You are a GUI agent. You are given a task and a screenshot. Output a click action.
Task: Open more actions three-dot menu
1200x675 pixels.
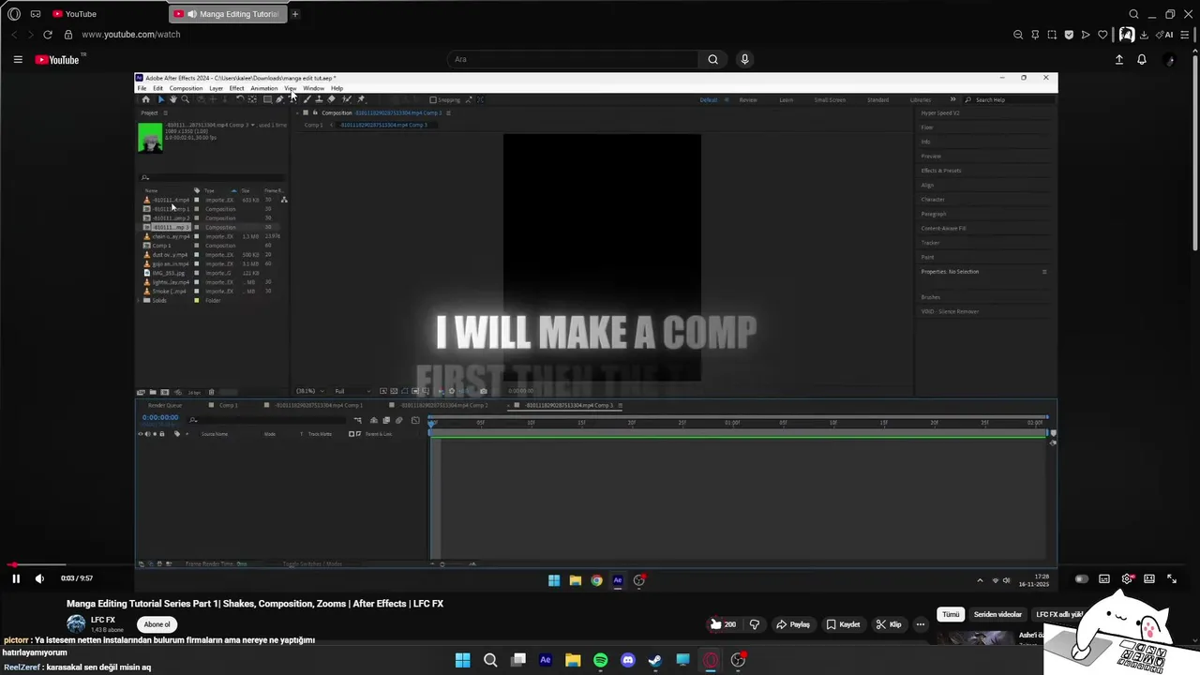921,624
